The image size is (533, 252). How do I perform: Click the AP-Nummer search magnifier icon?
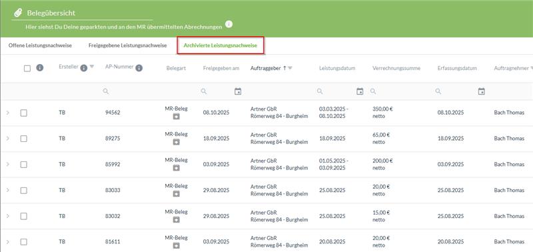point(106,91)
